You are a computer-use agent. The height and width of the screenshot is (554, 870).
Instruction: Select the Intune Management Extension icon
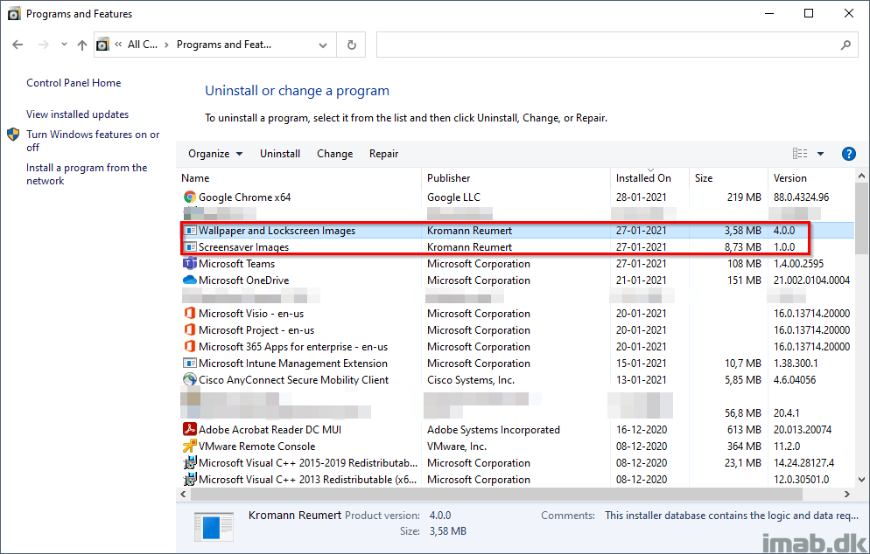click(x=190, y=364)
